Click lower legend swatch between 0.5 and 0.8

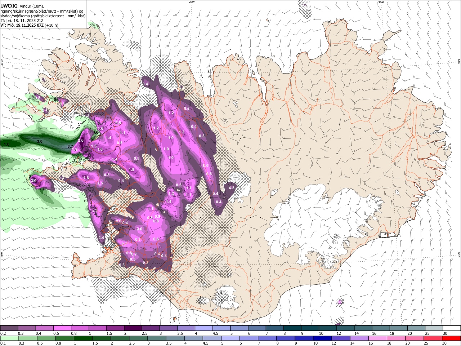[46, 338]
